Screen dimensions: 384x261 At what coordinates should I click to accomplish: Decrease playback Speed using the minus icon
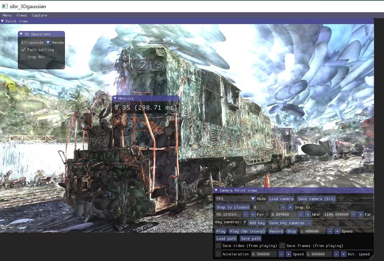tap(330, 231)
